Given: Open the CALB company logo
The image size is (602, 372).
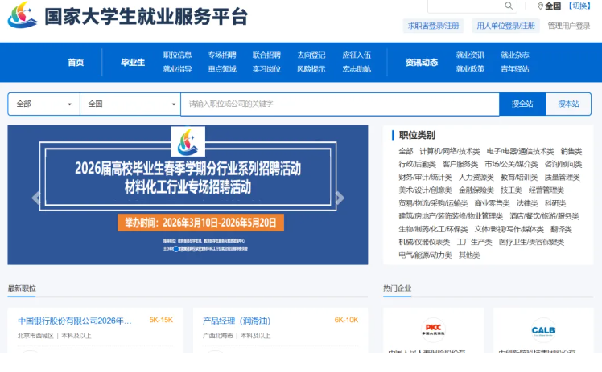Looking at the screenshot, I should 543,329.
